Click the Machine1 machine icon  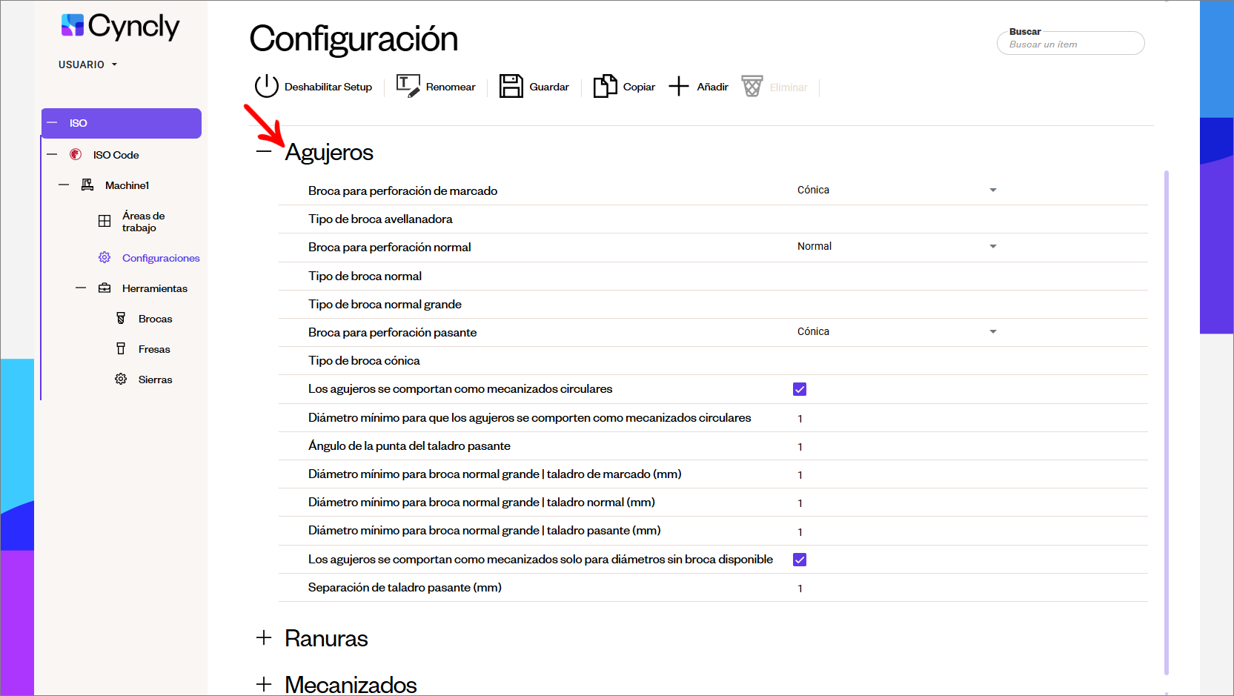87,185
